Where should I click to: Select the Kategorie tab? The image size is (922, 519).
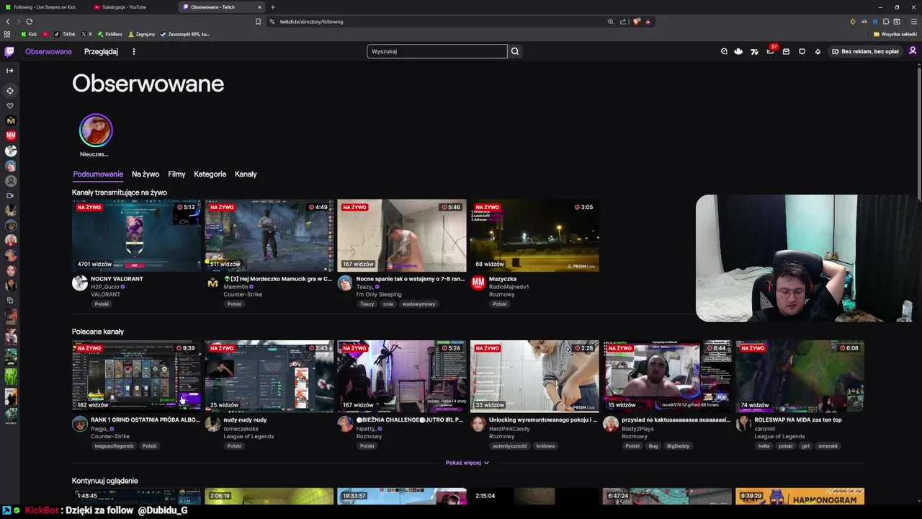point(210,174)
